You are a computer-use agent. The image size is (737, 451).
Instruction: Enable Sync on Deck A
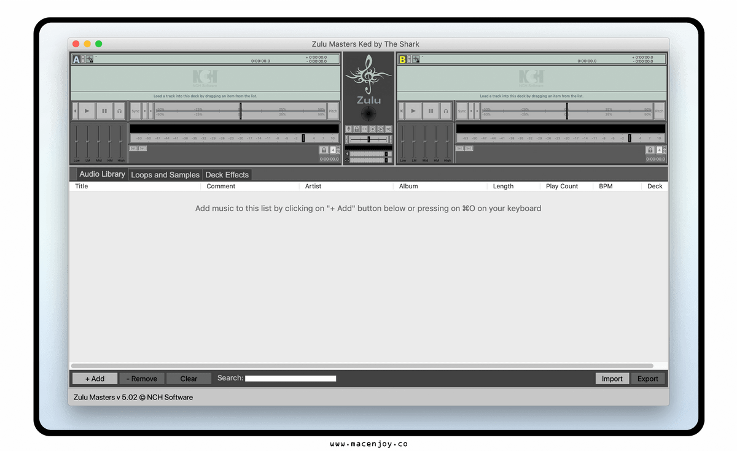[136, 111]
